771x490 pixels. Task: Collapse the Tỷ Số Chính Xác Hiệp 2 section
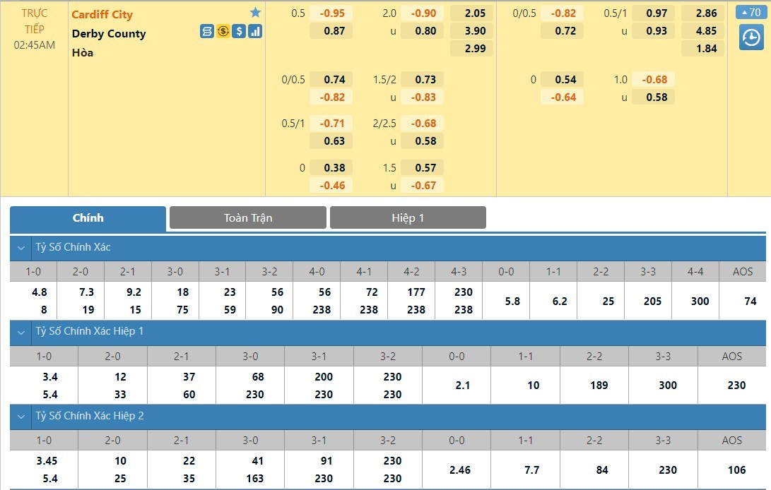[x=21, y=417]
